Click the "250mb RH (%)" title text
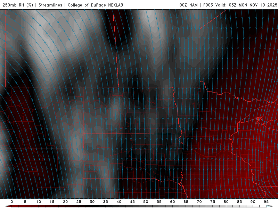This screenshot has height=208, width=278. 18,5
